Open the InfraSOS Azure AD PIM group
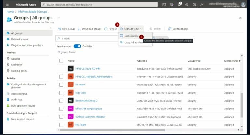This screenshot has width=250, height=135. coord(88,69)
